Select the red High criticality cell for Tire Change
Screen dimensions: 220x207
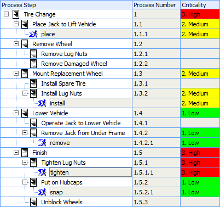200,14
